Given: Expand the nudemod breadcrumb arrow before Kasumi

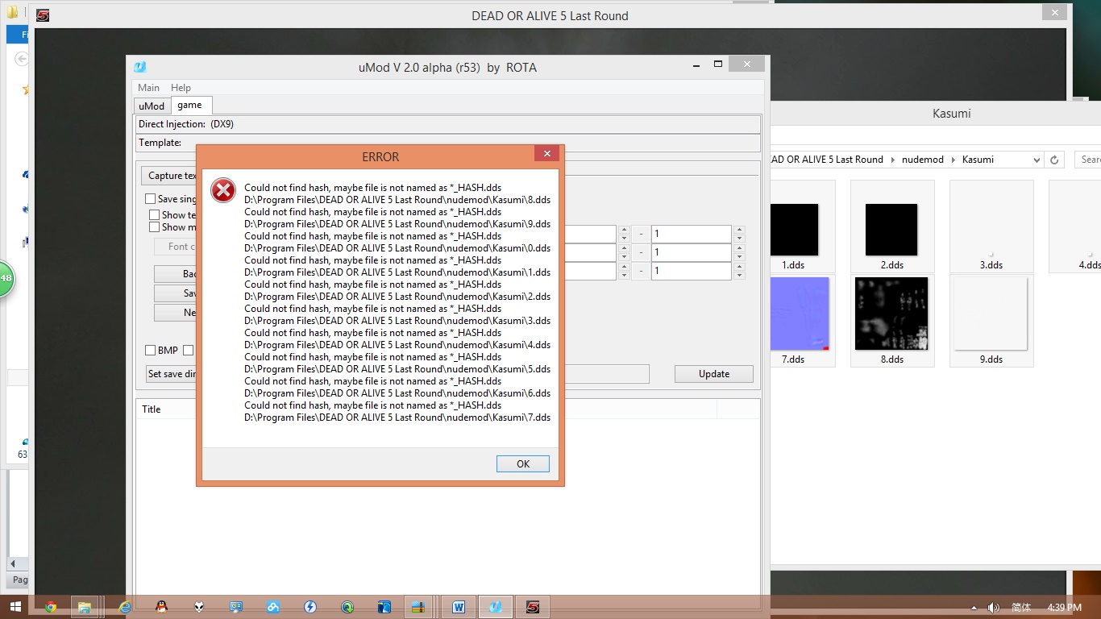Looking at the screenshot, I should [953, 160].
